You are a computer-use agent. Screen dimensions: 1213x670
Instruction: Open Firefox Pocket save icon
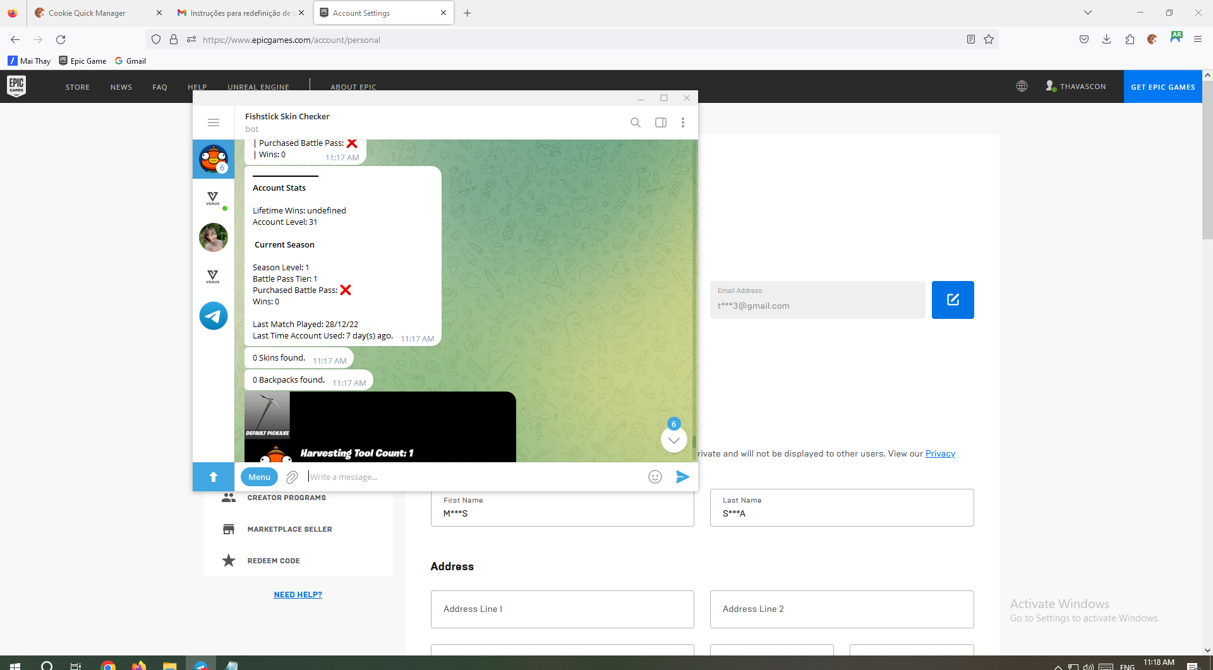click(1084, 39)
